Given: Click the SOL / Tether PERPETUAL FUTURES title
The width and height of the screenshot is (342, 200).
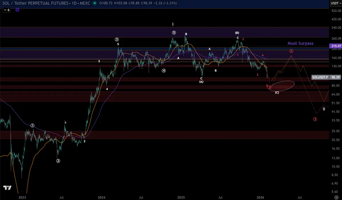Looking at the screenshot, I should coord(36,3).
